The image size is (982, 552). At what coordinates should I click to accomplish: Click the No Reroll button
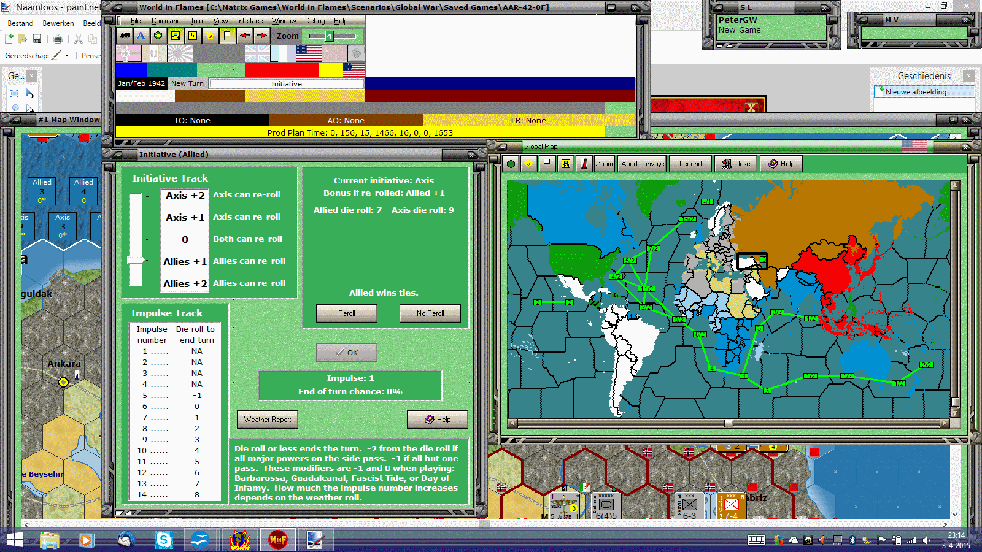[430, 313]
